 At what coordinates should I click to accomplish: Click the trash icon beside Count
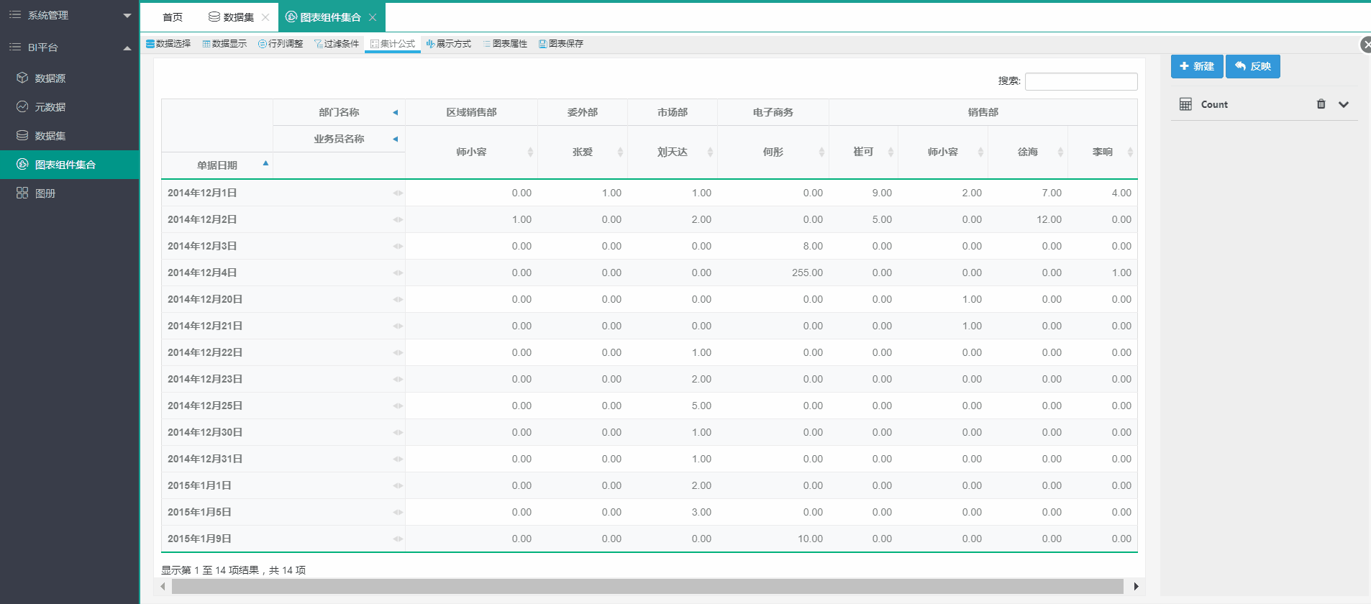[1321, 104]
